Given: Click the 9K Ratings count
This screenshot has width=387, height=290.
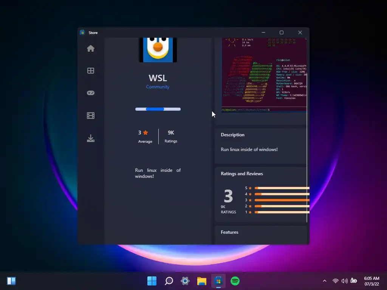Looking at the screenshot, I should coord(171,136).
